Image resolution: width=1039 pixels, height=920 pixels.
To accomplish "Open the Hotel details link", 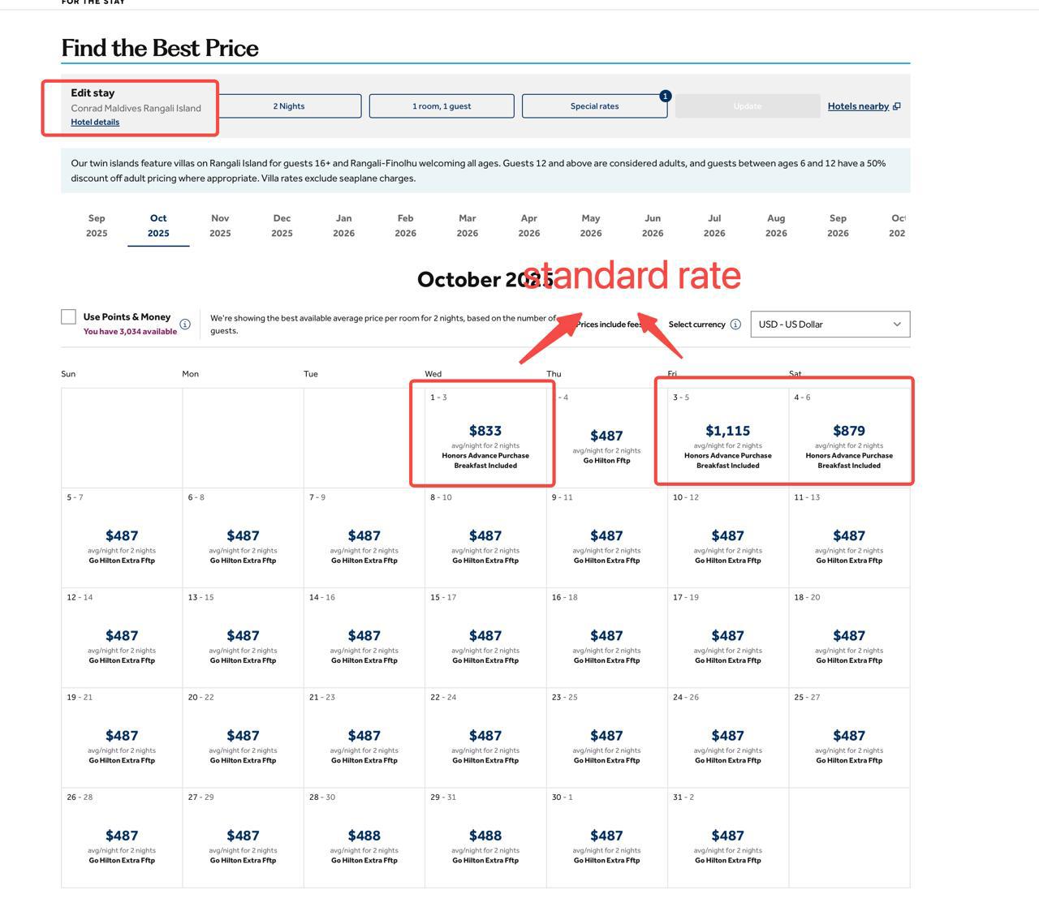I will (x=95, y=123).
